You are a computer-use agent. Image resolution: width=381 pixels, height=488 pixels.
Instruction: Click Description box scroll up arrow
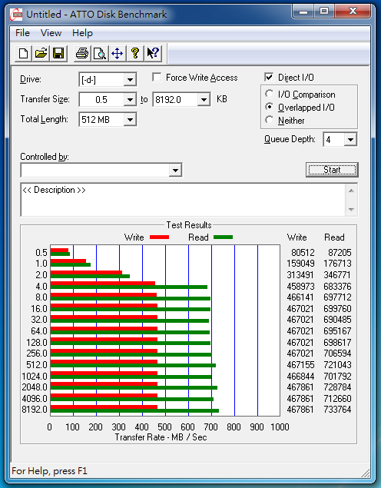click(x=352, y=191)
